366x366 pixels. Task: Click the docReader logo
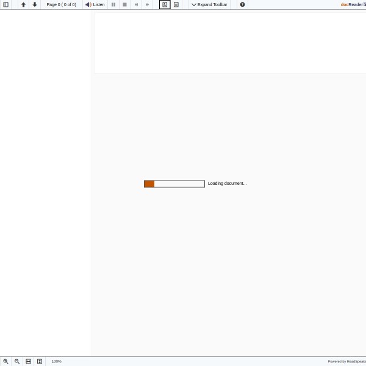tap(352, 4)
